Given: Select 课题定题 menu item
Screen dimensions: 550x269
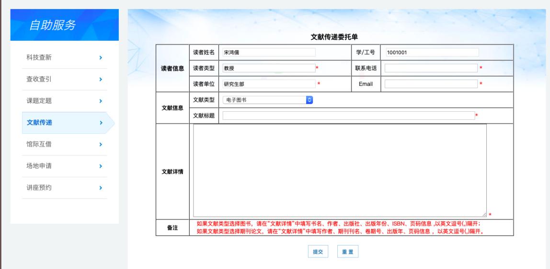Looking at the screenshot, I should tap(65, 101).
